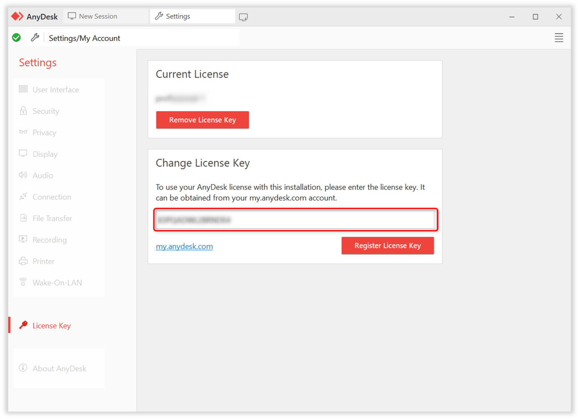Click Register License Key button

pyautogui.click(x=388, y=246)
